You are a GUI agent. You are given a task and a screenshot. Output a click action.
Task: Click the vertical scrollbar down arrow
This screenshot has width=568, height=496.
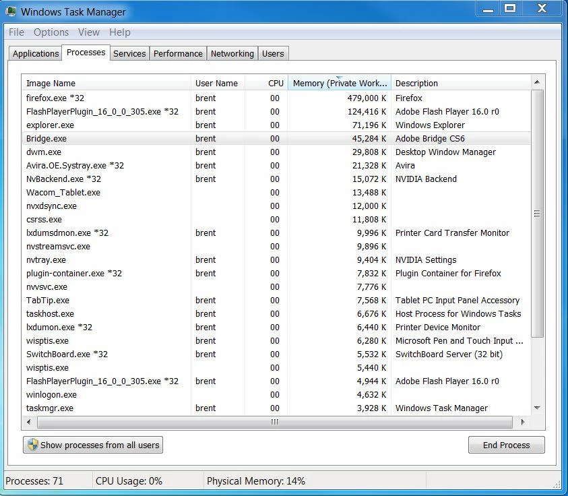point(537,408)
